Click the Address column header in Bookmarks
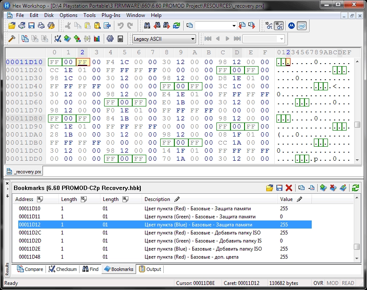 click(35, 199)
